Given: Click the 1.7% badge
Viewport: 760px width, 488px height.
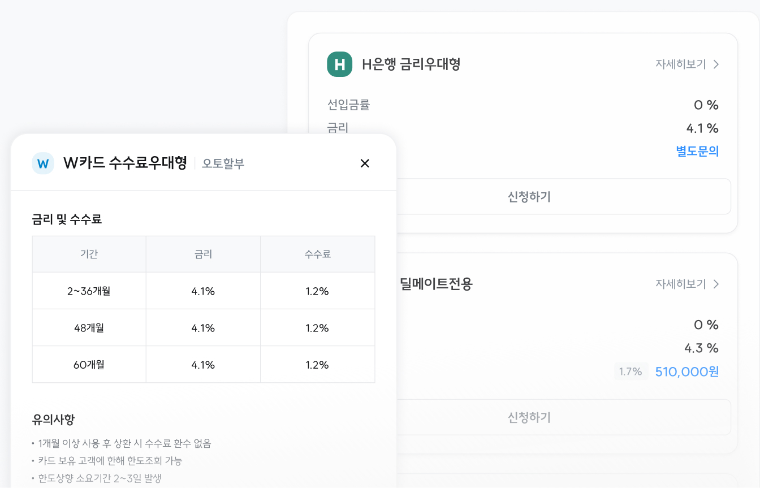Looking at the screenshot, I should 631,372.
